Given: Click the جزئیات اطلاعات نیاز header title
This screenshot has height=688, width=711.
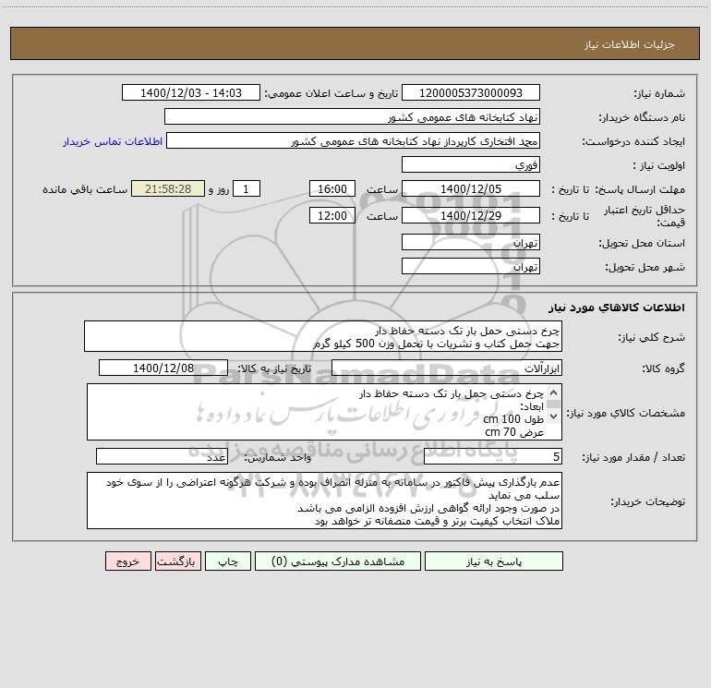Looking at the screenshot, I should (x=630, y=44).
